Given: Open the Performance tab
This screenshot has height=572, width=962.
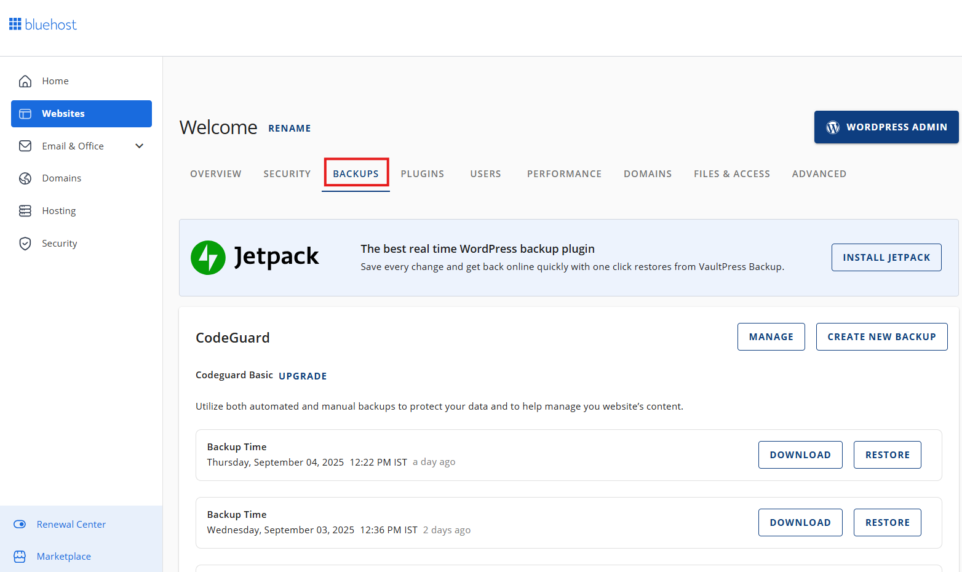Looking at the screenshot, I should 564,173.
